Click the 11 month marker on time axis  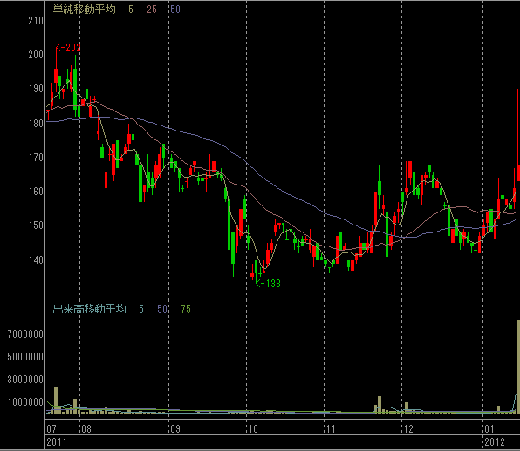331,429
